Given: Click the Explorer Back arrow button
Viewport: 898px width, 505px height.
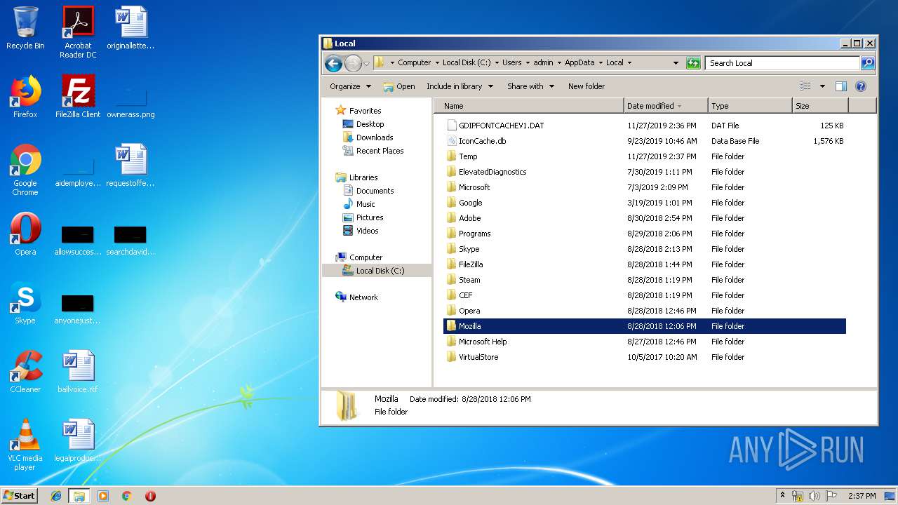Looking at the screenshot, I should pyautogui.click(x=333, y=63).
